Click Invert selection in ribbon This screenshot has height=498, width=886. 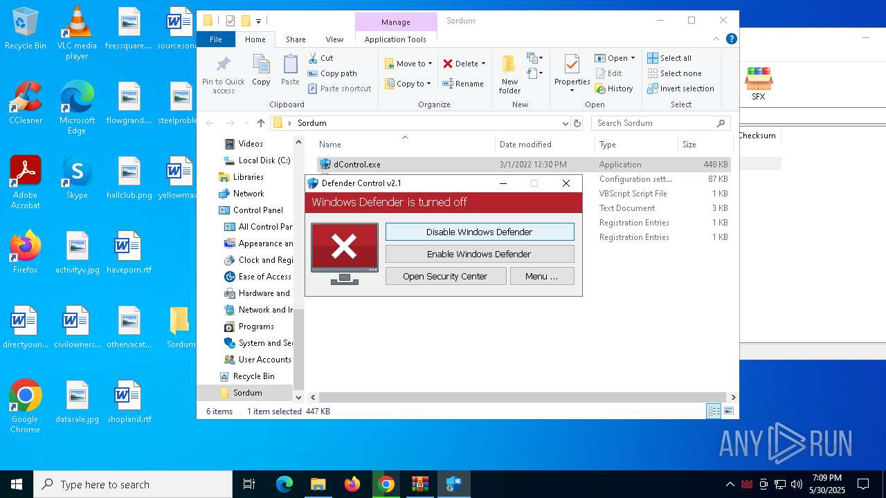pyautogui.click(x=680, y=89)
